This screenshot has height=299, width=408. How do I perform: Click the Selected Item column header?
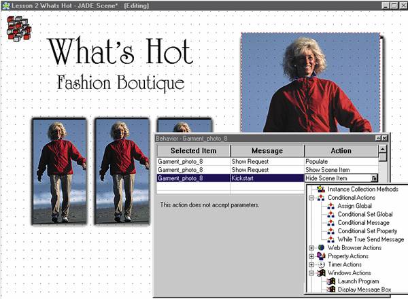(x=193, y=151)
